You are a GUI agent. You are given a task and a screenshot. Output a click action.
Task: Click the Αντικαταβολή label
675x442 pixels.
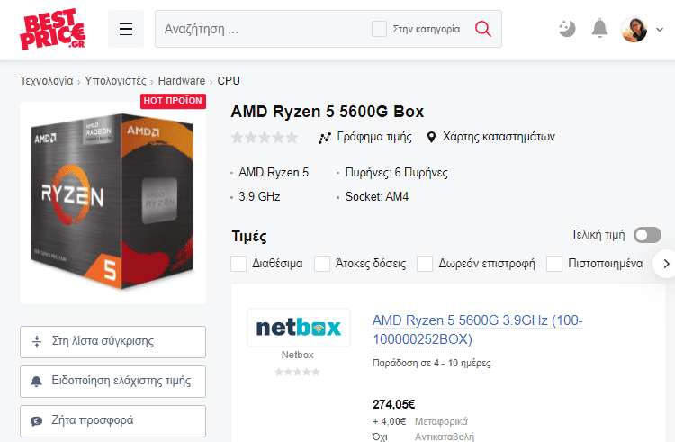[x=445, y=437]
